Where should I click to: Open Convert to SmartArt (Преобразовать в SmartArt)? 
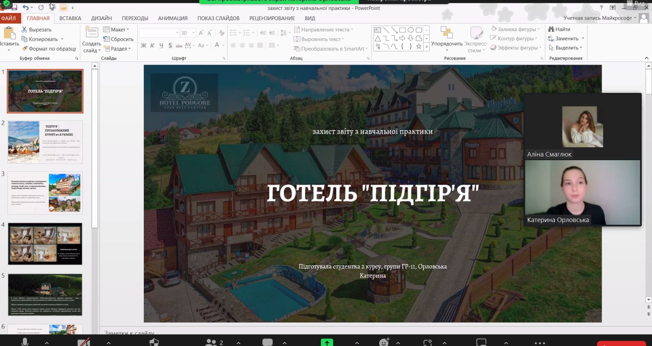click(330, 48)
